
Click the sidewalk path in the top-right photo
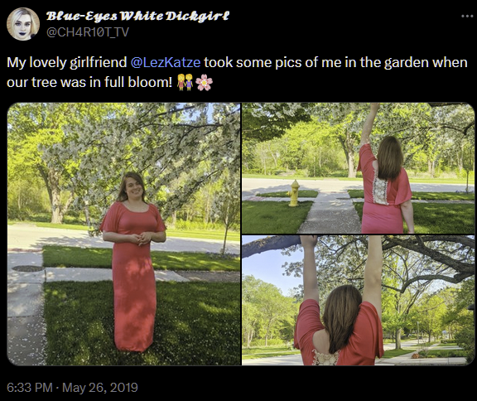click(x=332, y=213)
